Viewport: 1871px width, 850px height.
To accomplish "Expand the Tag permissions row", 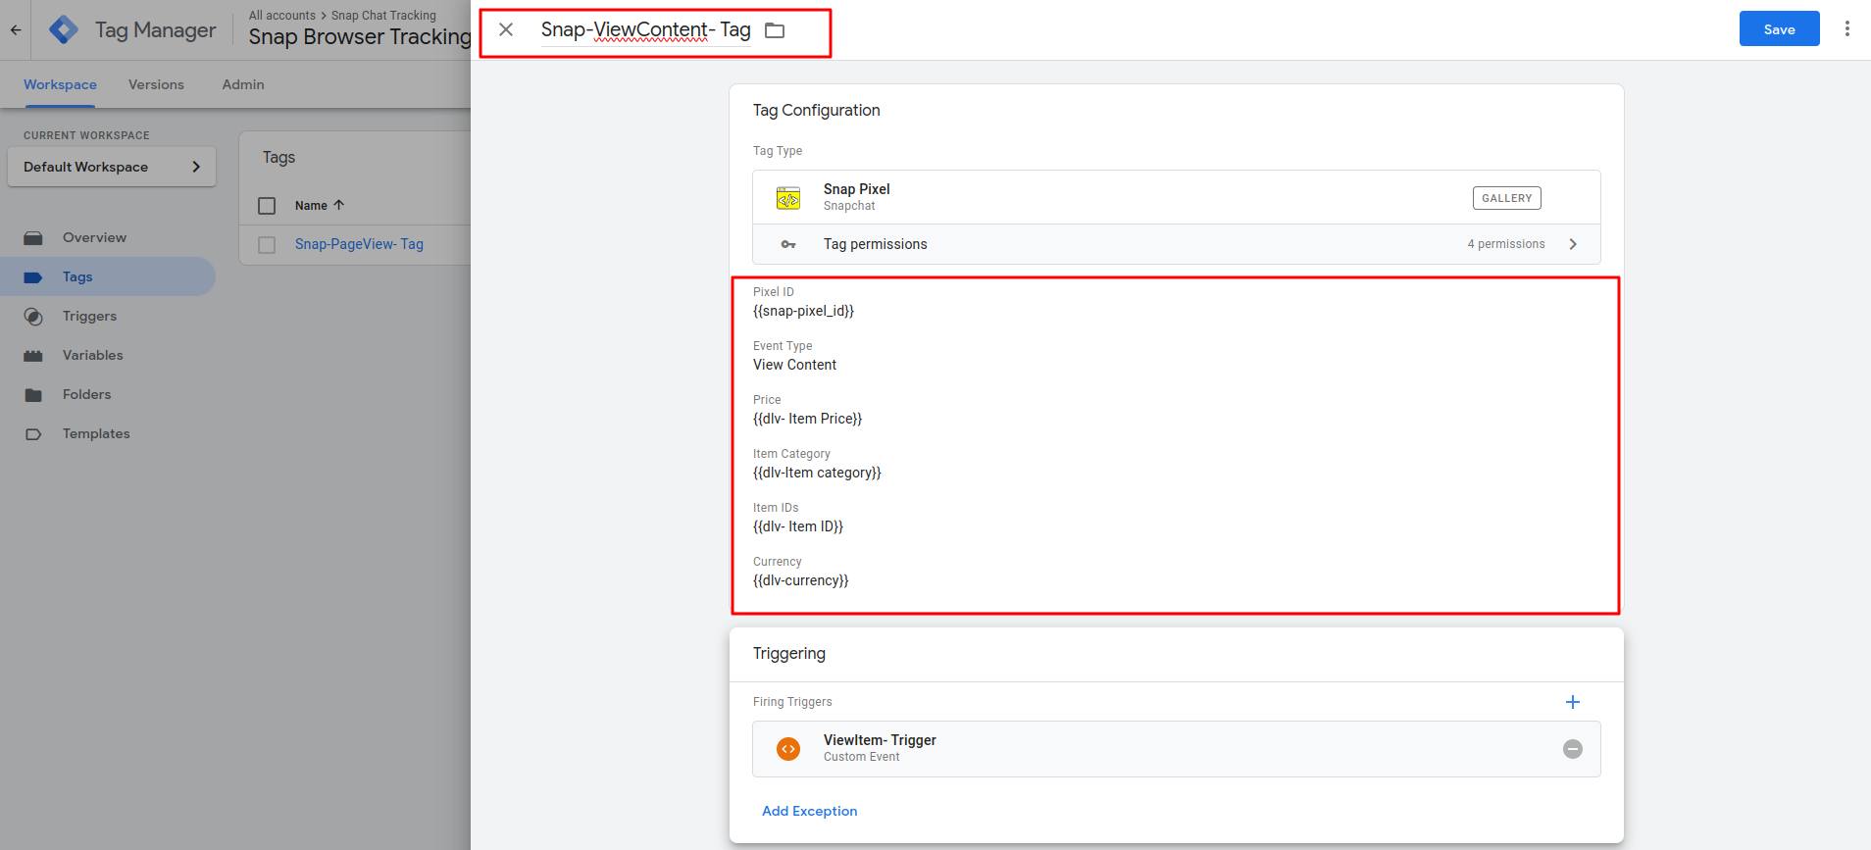I will pos(1572,244).
